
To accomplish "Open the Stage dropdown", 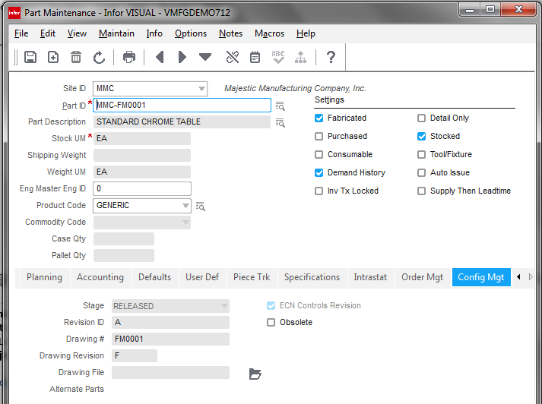I will (x=224, y=306).
